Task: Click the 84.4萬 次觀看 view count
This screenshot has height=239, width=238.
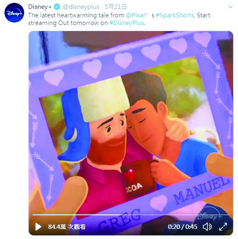Action: [67, 227]
